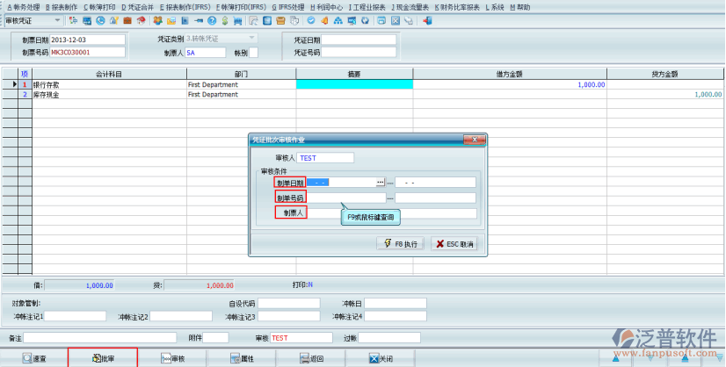Expand the 凭证类别 dropdown
This screenshot has width=726, height=367.
253,40
